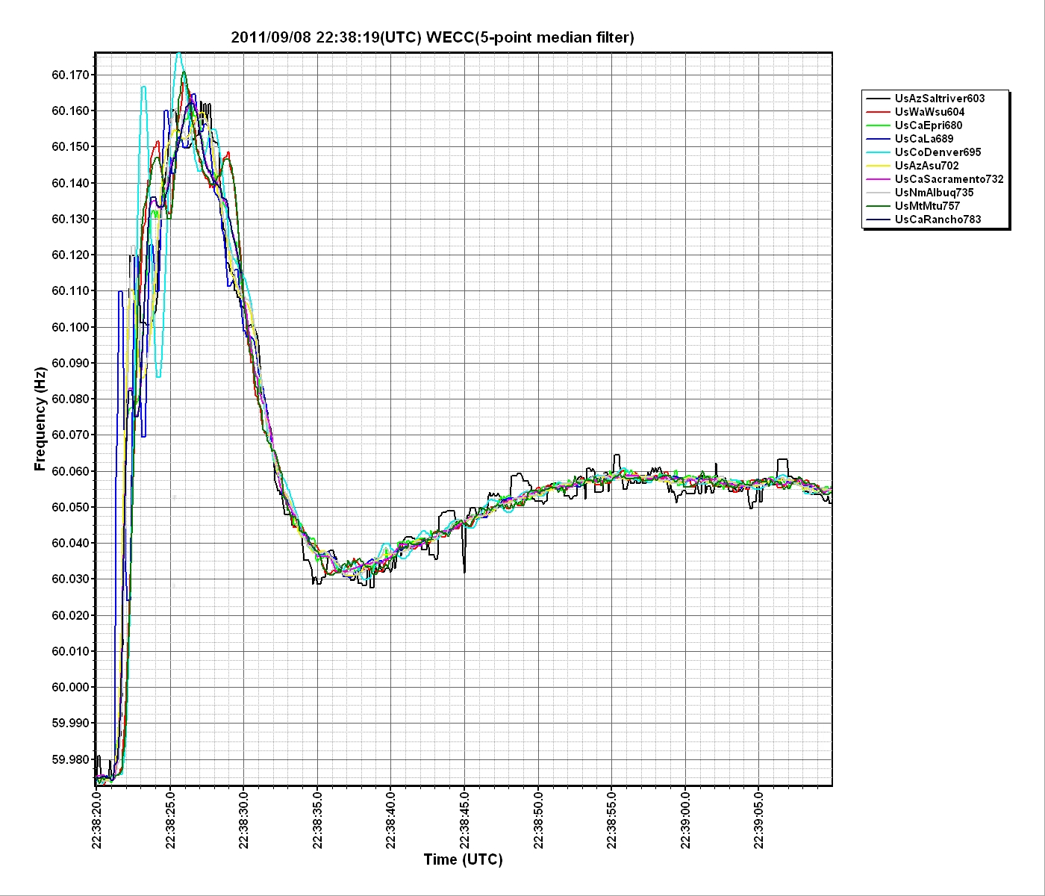Select UsNmAlbuq735 in the legend
This screenshot has width=1045, height=896.
pos(934,193)
